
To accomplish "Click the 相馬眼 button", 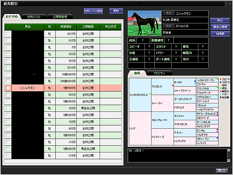I will click(x=220, y=34).
